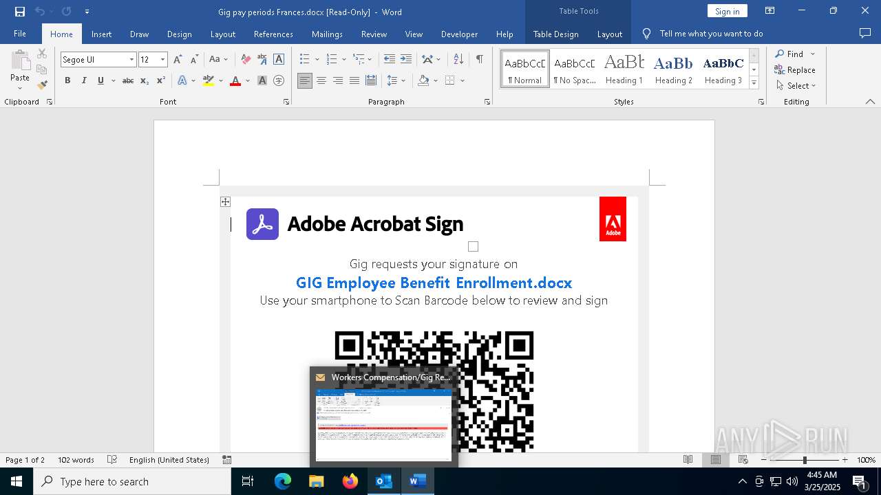Click the Outlook Workers Compensation preview thumbnail
The width and height of the screenshot is (881, 495).
(383, 425)
